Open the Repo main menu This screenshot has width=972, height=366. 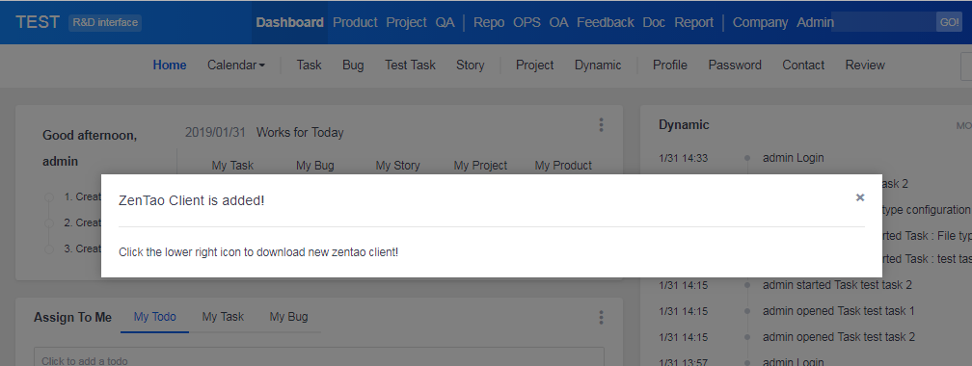coord(489,22)
